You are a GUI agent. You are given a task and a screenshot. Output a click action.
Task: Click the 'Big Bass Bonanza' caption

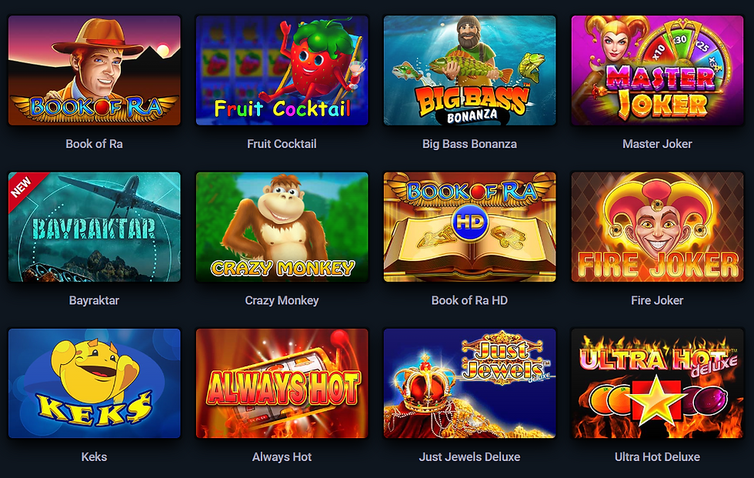[x=470, y=144]
